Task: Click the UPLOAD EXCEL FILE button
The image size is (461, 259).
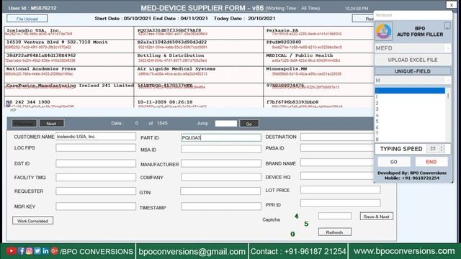Action: [413, 60]
